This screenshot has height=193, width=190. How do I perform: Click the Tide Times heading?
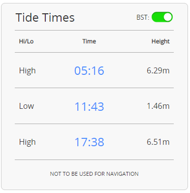coord(45,17)
